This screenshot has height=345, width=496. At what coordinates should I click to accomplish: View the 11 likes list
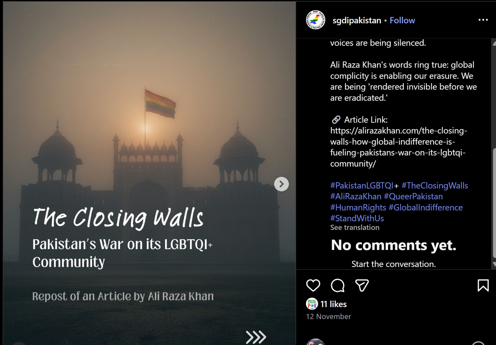pyautogui.click(x=334, y=304)
